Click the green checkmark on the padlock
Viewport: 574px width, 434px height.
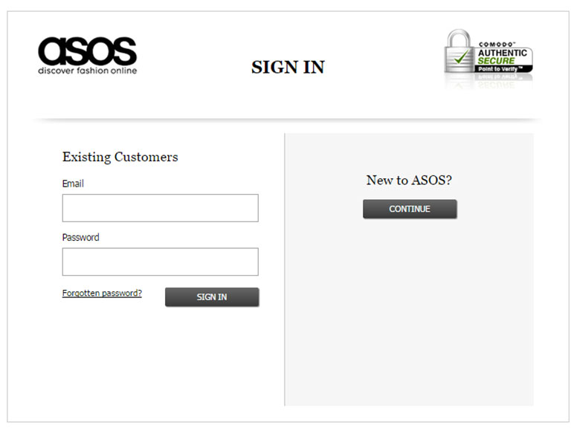coord(462,56)
